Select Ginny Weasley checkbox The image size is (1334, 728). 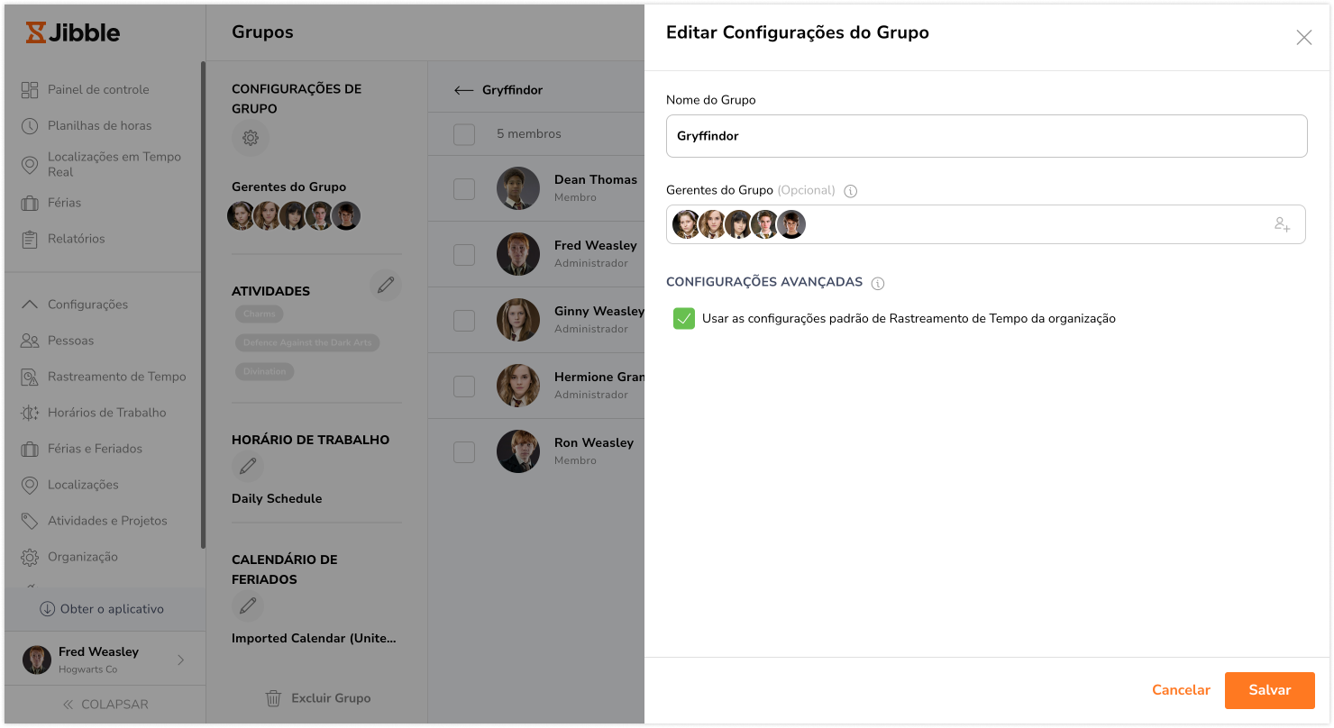click(464, 320)
